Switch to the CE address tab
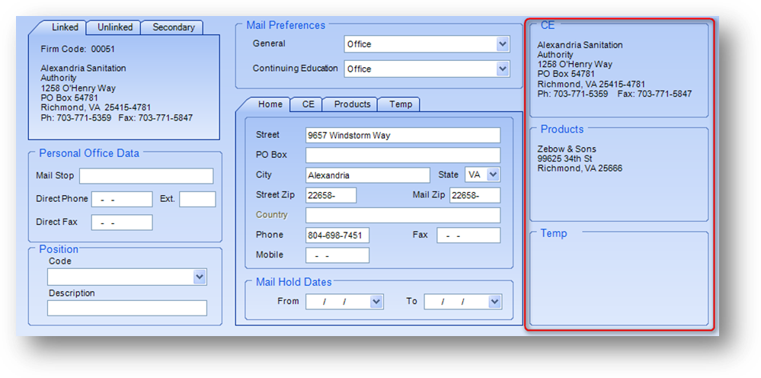 click(x=308, y=104)
